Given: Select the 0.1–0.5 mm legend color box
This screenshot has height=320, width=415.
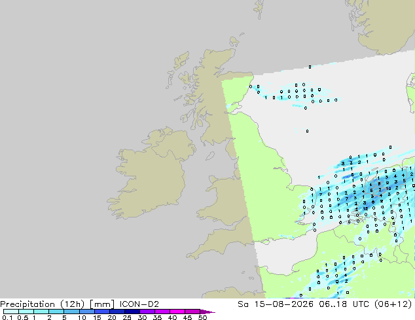Looking at the screenshot, I should (x=11, y=312).
